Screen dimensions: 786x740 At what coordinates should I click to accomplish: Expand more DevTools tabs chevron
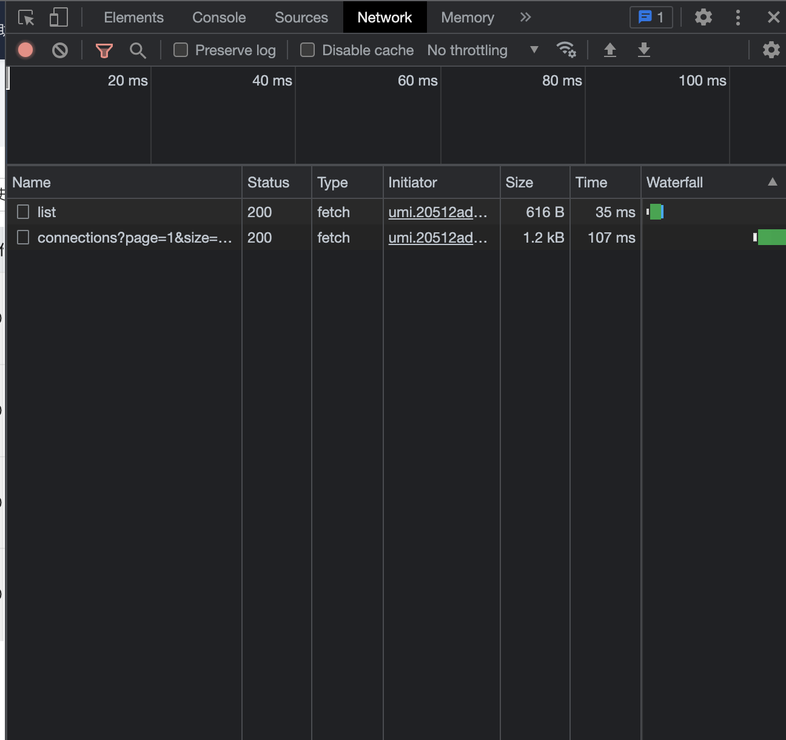tap(525, 18)
